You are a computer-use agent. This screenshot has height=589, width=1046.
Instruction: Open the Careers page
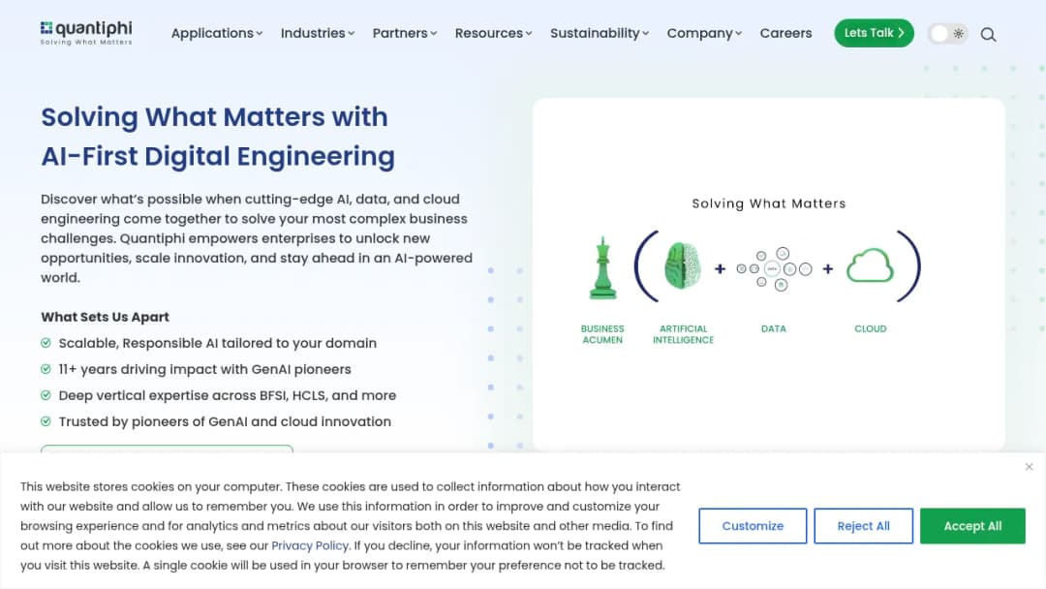pyautogui.click(x=785, y=33)
